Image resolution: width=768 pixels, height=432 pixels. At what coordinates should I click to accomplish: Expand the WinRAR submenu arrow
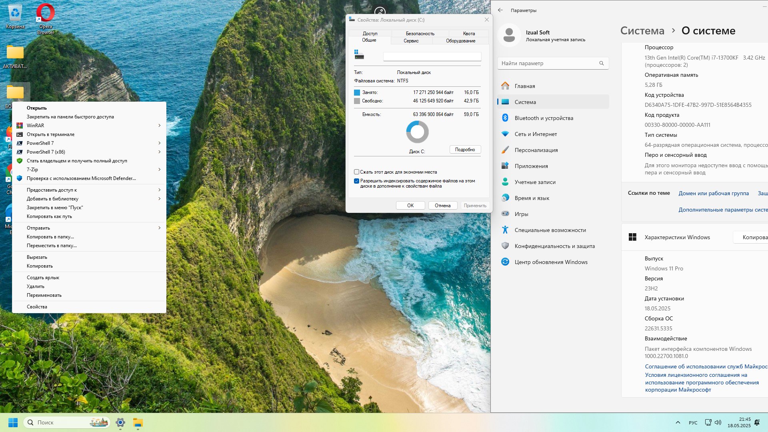(x=159, y=126)
